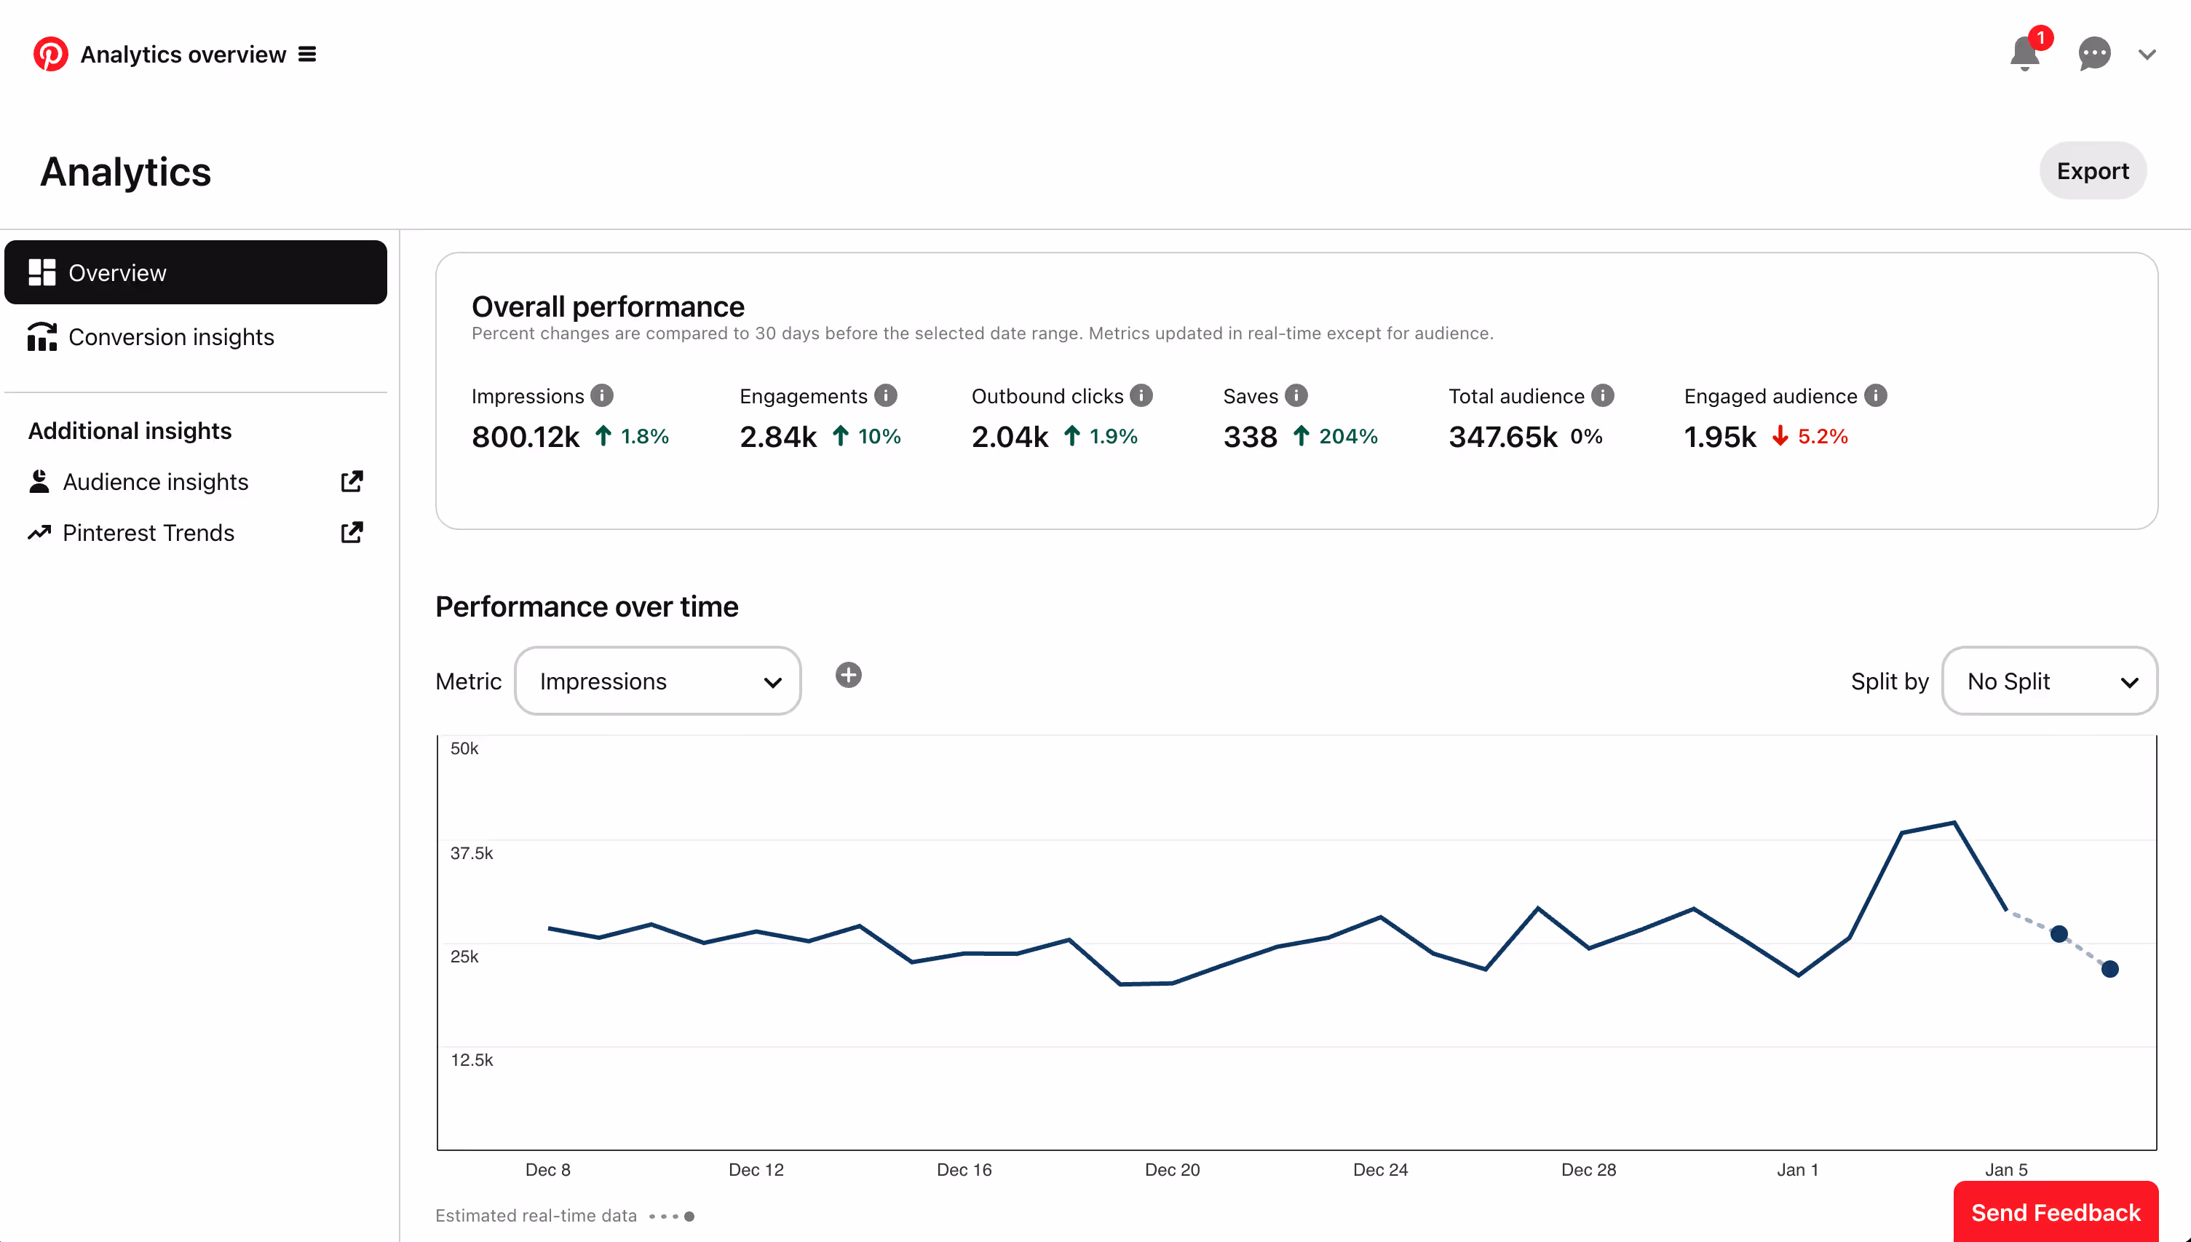Image resolution: width=2191 pixels, height=1242 pixels.
Task: Show the Engagements info tooltip
Action: [x=885, y=395]
